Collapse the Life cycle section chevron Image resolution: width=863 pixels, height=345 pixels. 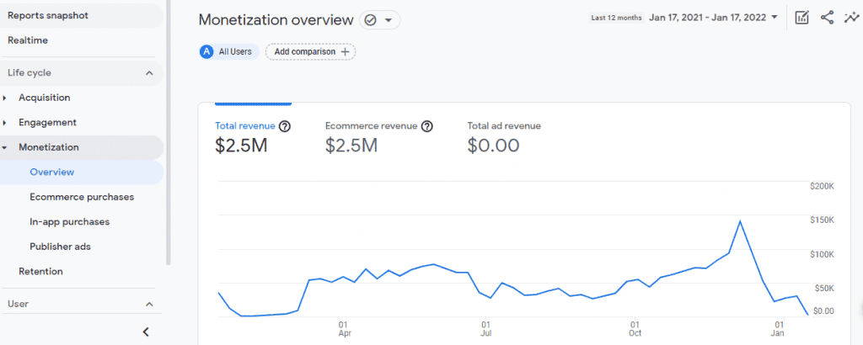pyautogui.click(x=149, y=73)
